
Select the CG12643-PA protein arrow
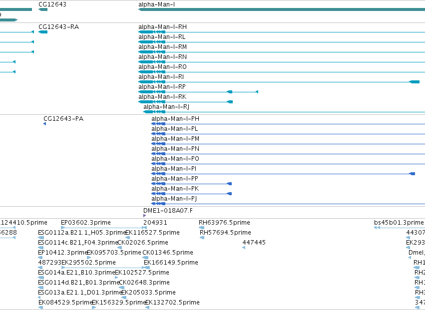tap(45, 124)
